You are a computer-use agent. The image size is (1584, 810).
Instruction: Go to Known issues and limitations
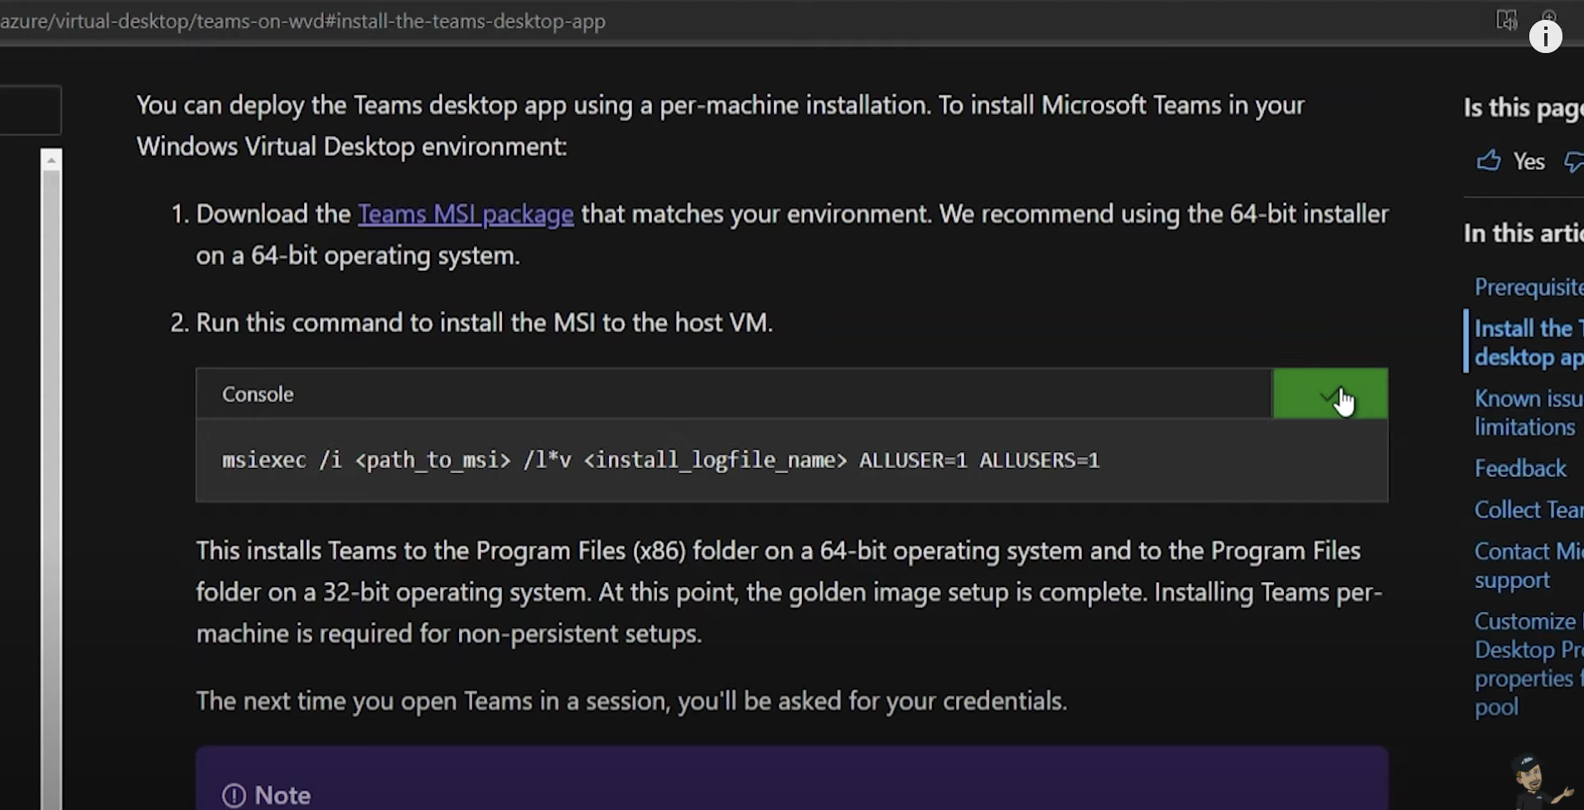tap(1527, 412)
